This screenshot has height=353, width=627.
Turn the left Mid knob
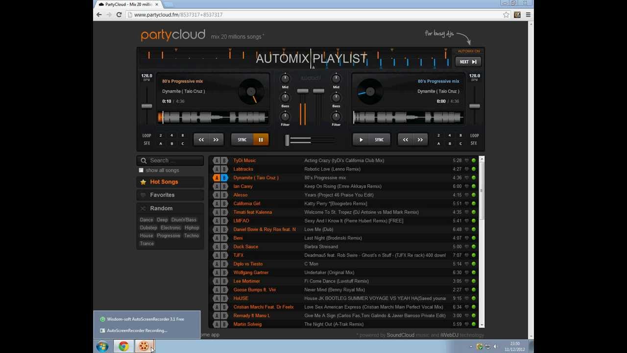pyautogui.click(x=285, y=78)
